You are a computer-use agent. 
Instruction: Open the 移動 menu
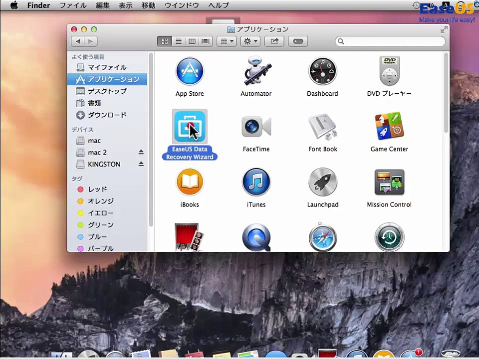[x=149, y=5]
